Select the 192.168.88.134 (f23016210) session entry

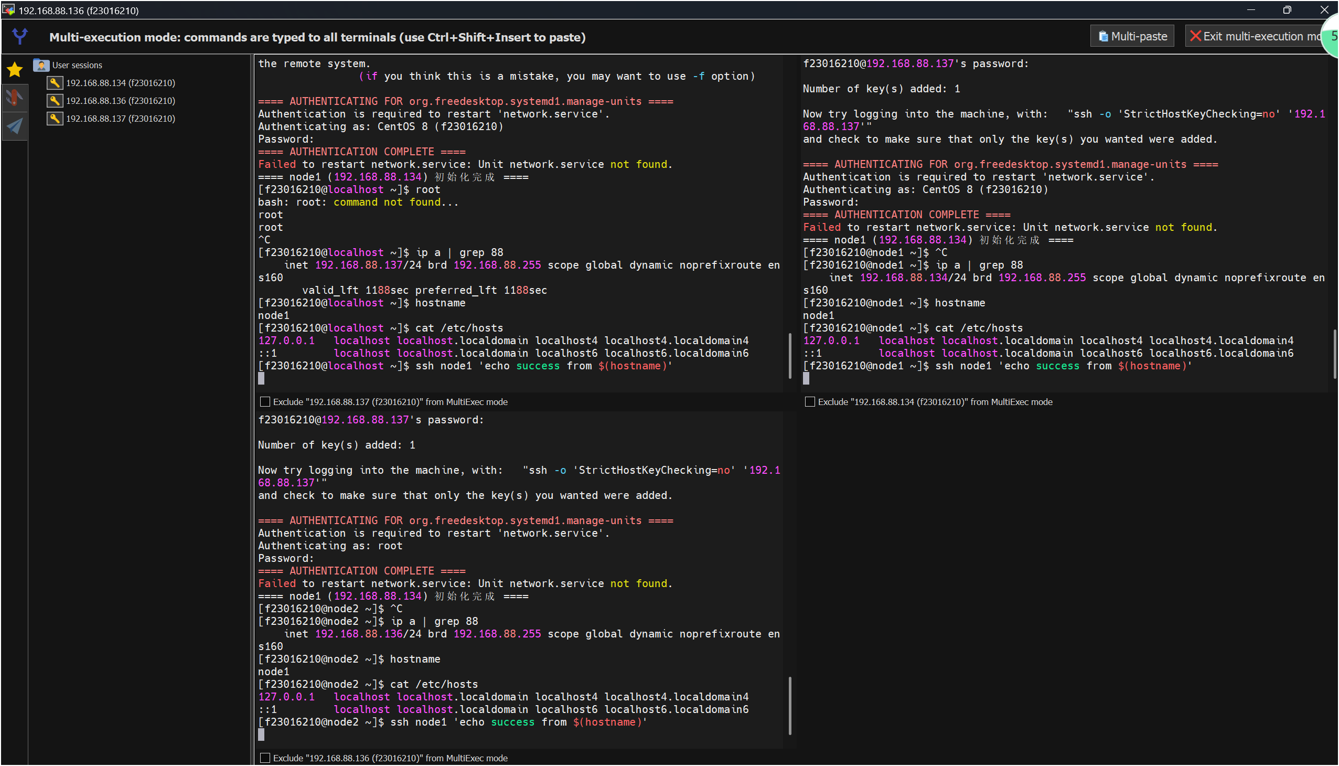[121, 82]
